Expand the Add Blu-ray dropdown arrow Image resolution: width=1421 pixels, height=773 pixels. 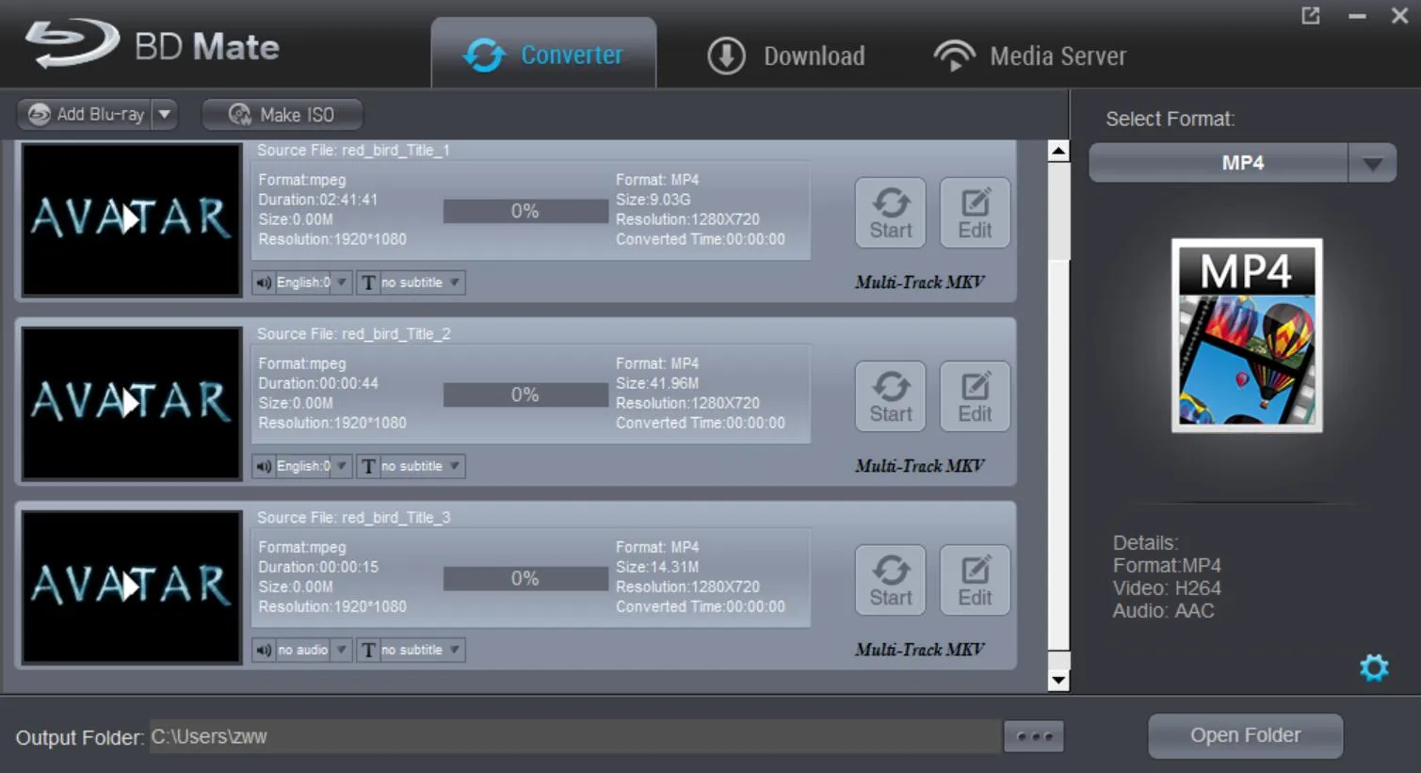pos(165,114)
